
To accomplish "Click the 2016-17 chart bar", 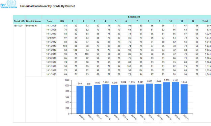I will coord(149,99).
